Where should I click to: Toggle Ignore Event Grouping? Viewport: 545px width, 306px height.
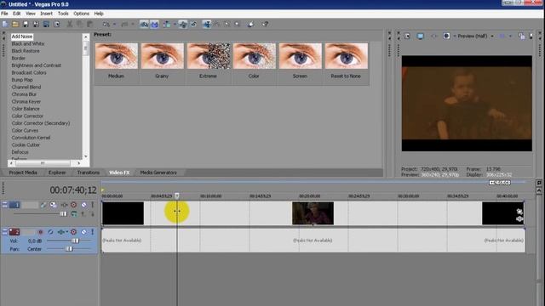tap(193, 25)
